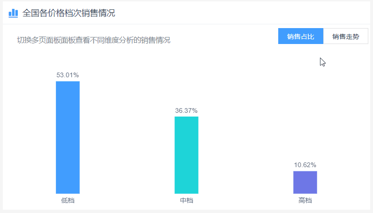Click the 高档 category label
This screenshot has width=373, height=213.
[305, 201]
